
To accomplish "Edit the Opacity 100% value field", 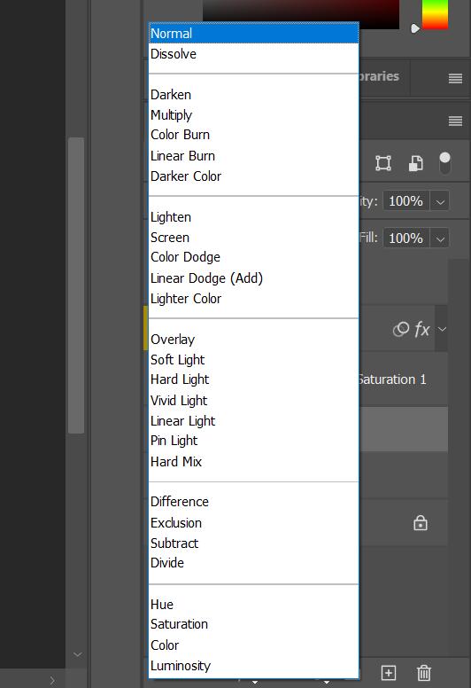I will click(406, 201).
